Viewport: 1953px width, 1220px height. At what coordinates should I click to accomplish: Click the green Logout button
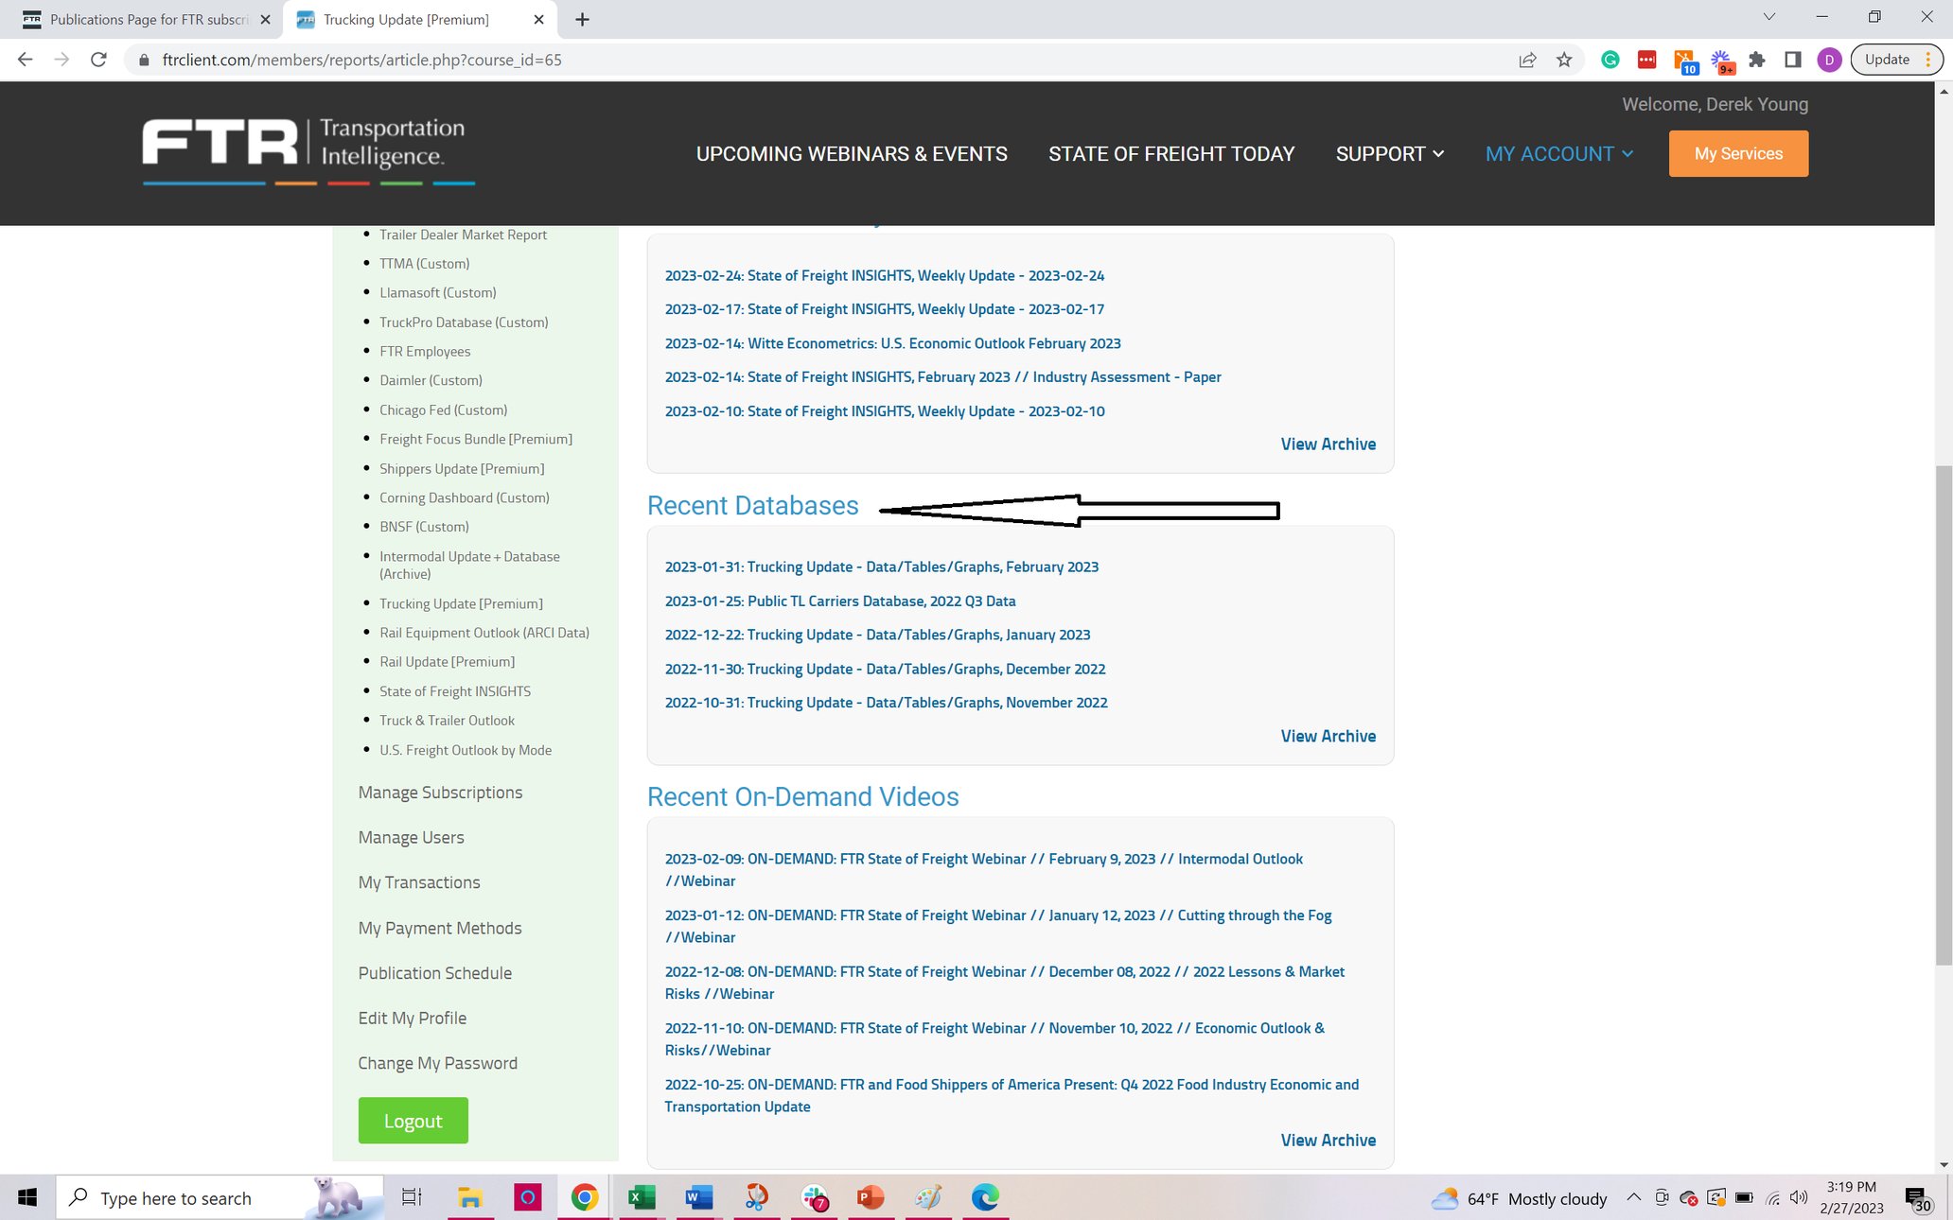click(413, 1120)
